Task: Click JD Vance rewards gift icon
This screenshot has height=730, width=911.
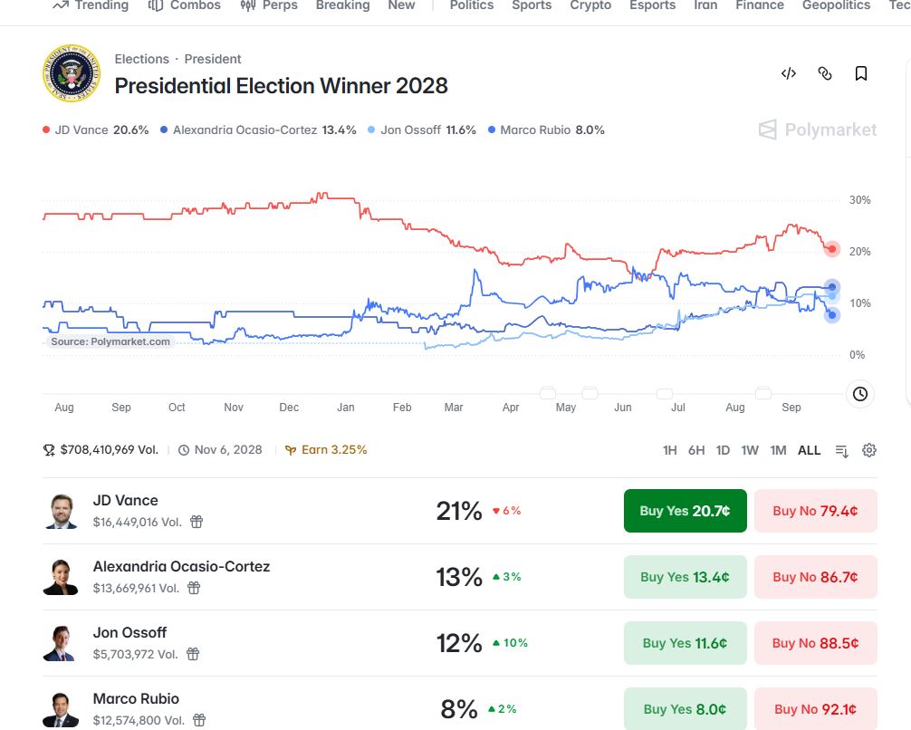Action: 197,522
